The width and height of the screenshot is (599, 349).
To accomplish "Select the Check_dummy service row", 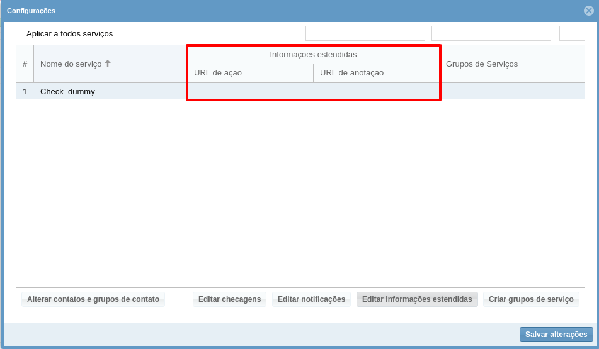I will (x=67, y=92).
